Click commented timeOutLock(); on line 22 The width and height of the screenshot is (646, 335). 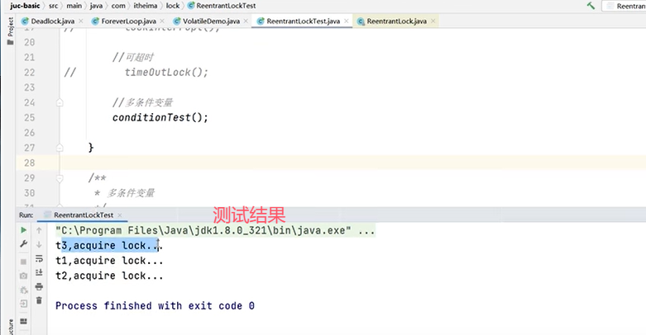167,73
